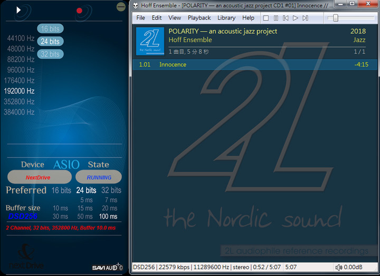Click the Jazz genre label
The width and height of the screenshot is (380, 276).
click(x=359, y=40)
